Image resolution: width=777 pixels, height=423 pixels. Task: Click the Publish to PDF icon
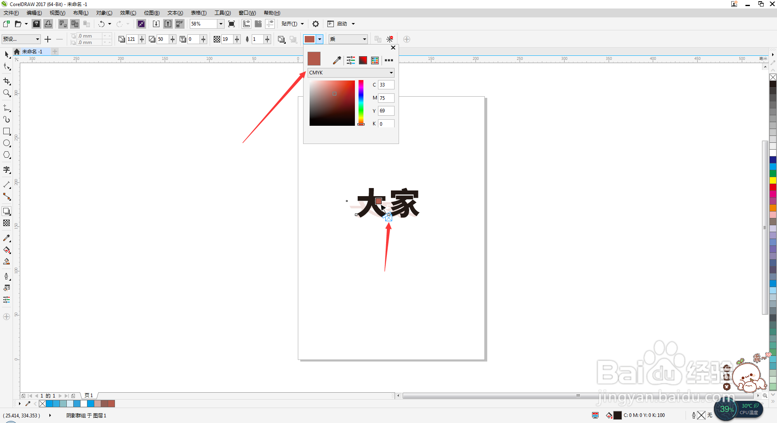[x=180, y=24]
